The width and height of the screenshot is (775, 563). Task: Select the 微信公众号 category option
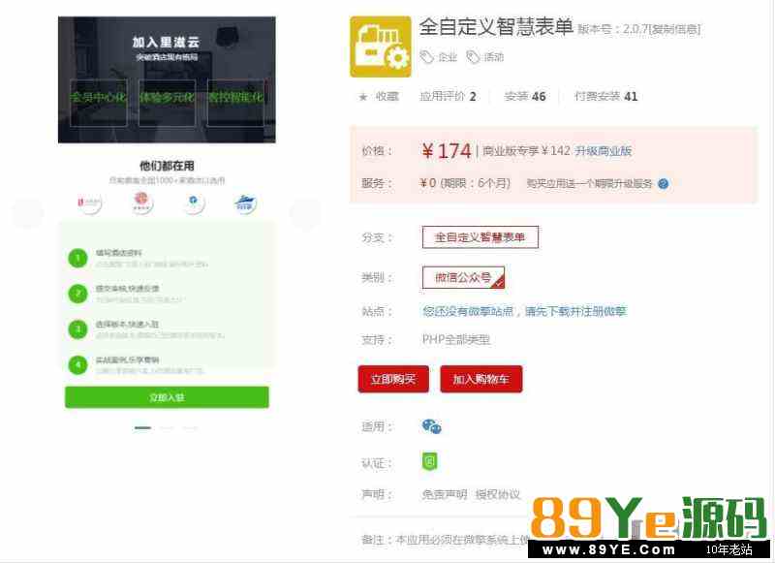point(463,277)
